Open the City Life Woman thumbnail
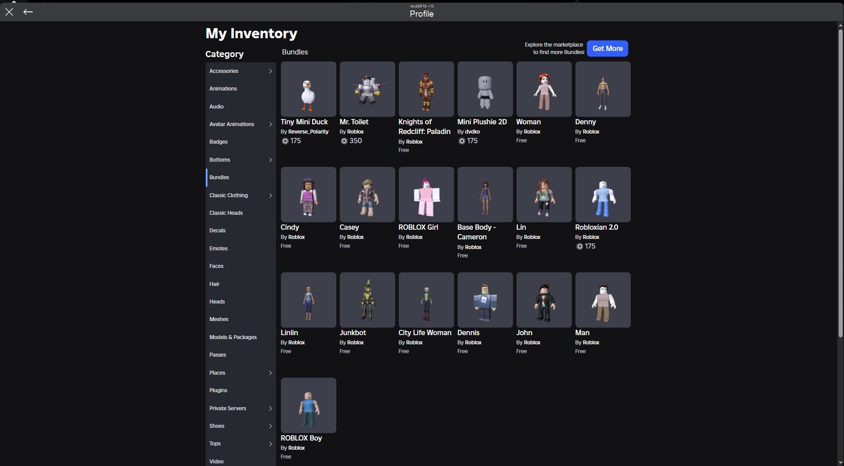Screen dimensions: 844x466 tap(426, 300)
